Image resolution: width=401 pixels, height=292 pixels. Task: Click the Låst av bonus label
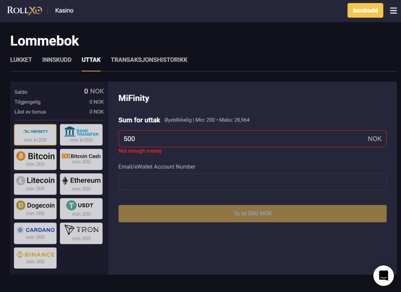[30, 112]
